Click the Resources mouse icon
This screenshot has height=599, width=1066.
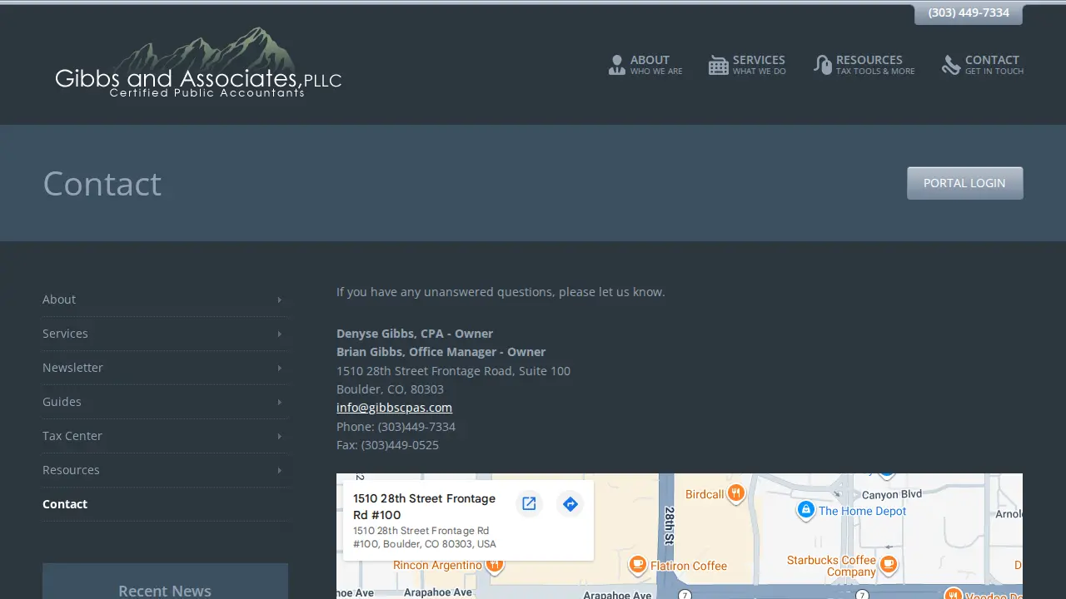click(x=823, y=65)
